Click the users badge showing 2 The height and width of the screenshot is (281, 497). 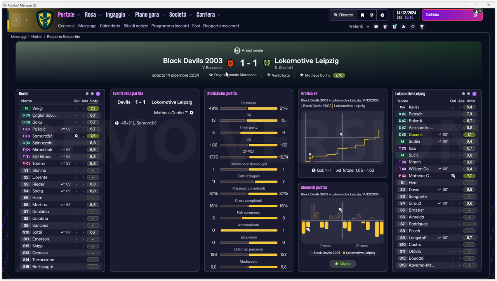pos(478,11)
